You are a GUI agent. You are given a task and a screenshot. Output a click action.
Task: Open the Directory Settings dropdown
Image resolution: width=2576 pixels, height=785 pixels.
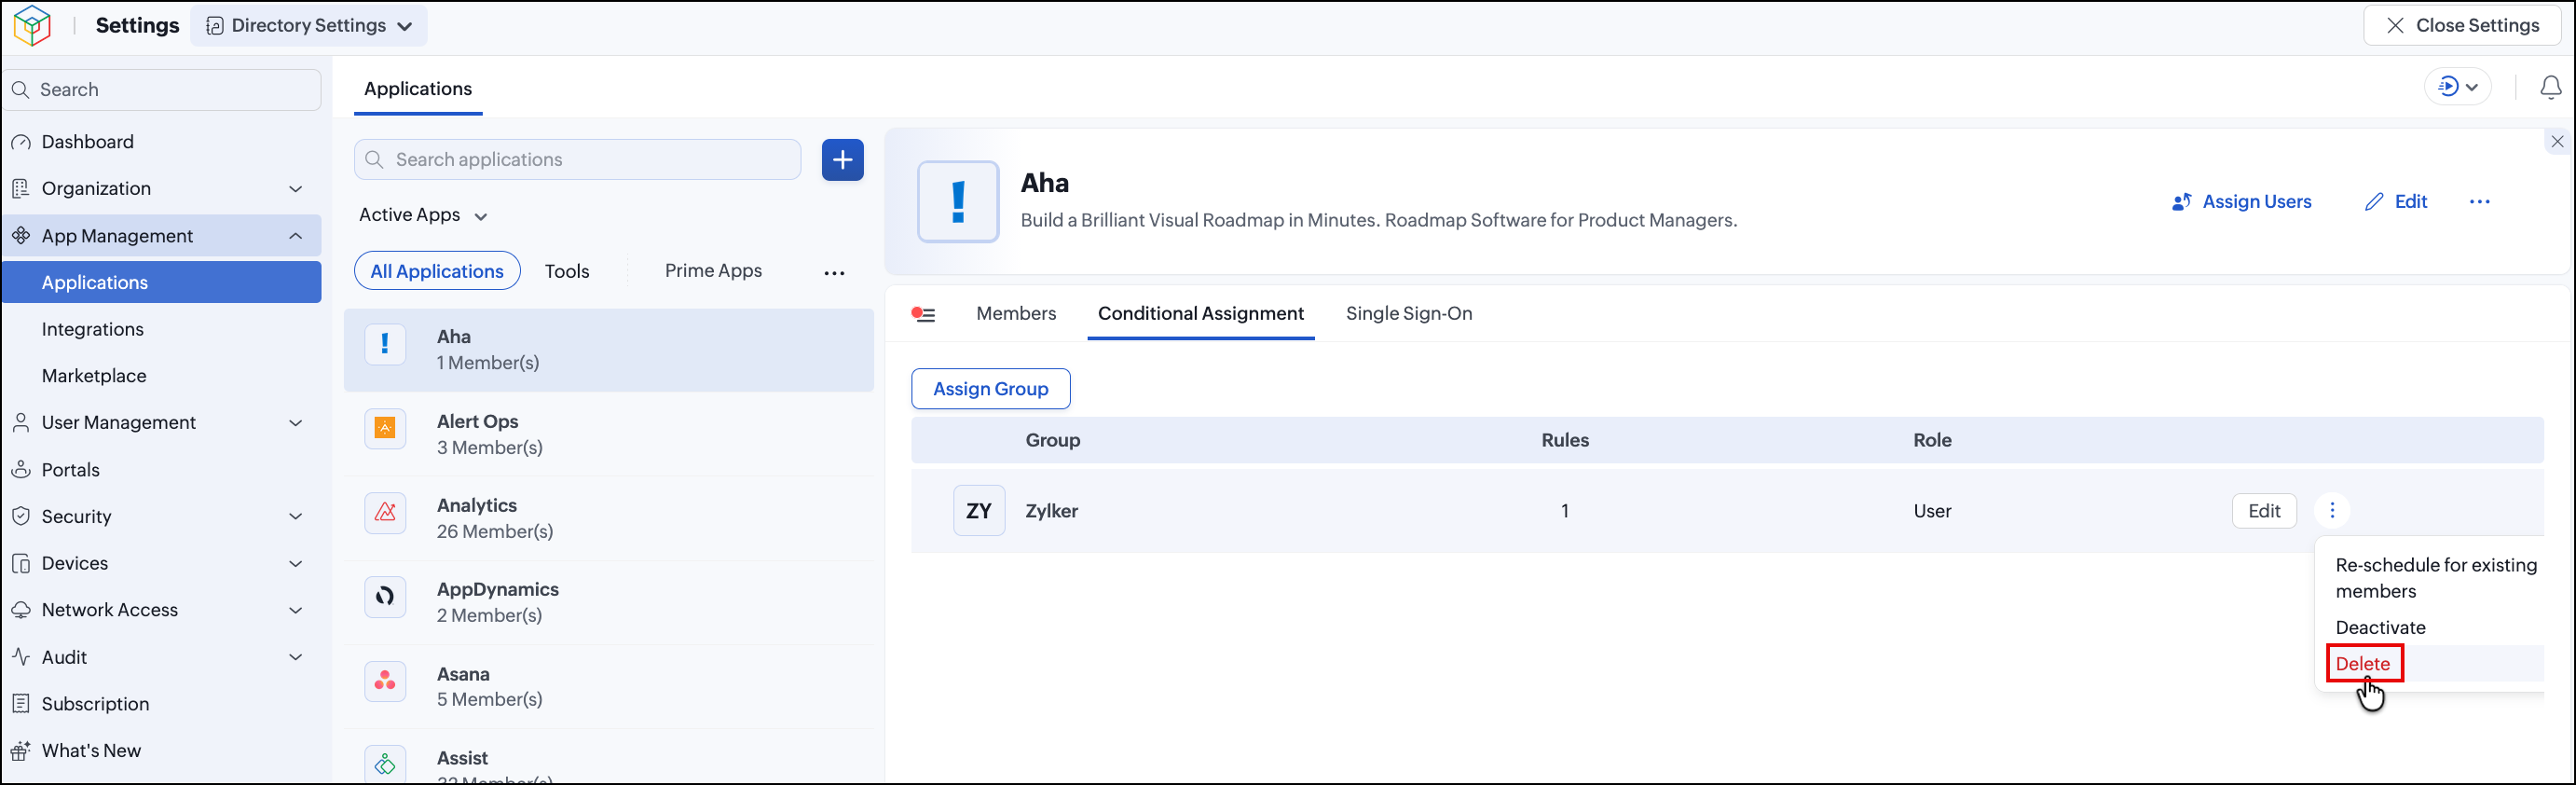309,26
